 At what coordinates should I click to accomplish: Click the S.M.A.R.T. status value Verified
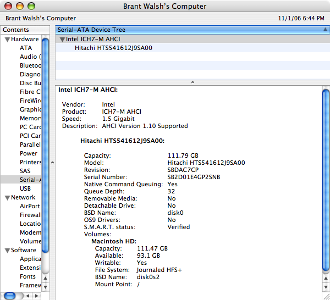(x=179, y=227)
